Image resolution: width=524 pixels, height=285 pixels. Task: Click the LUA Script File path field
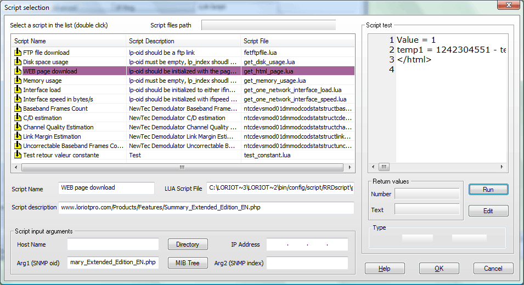280,188
